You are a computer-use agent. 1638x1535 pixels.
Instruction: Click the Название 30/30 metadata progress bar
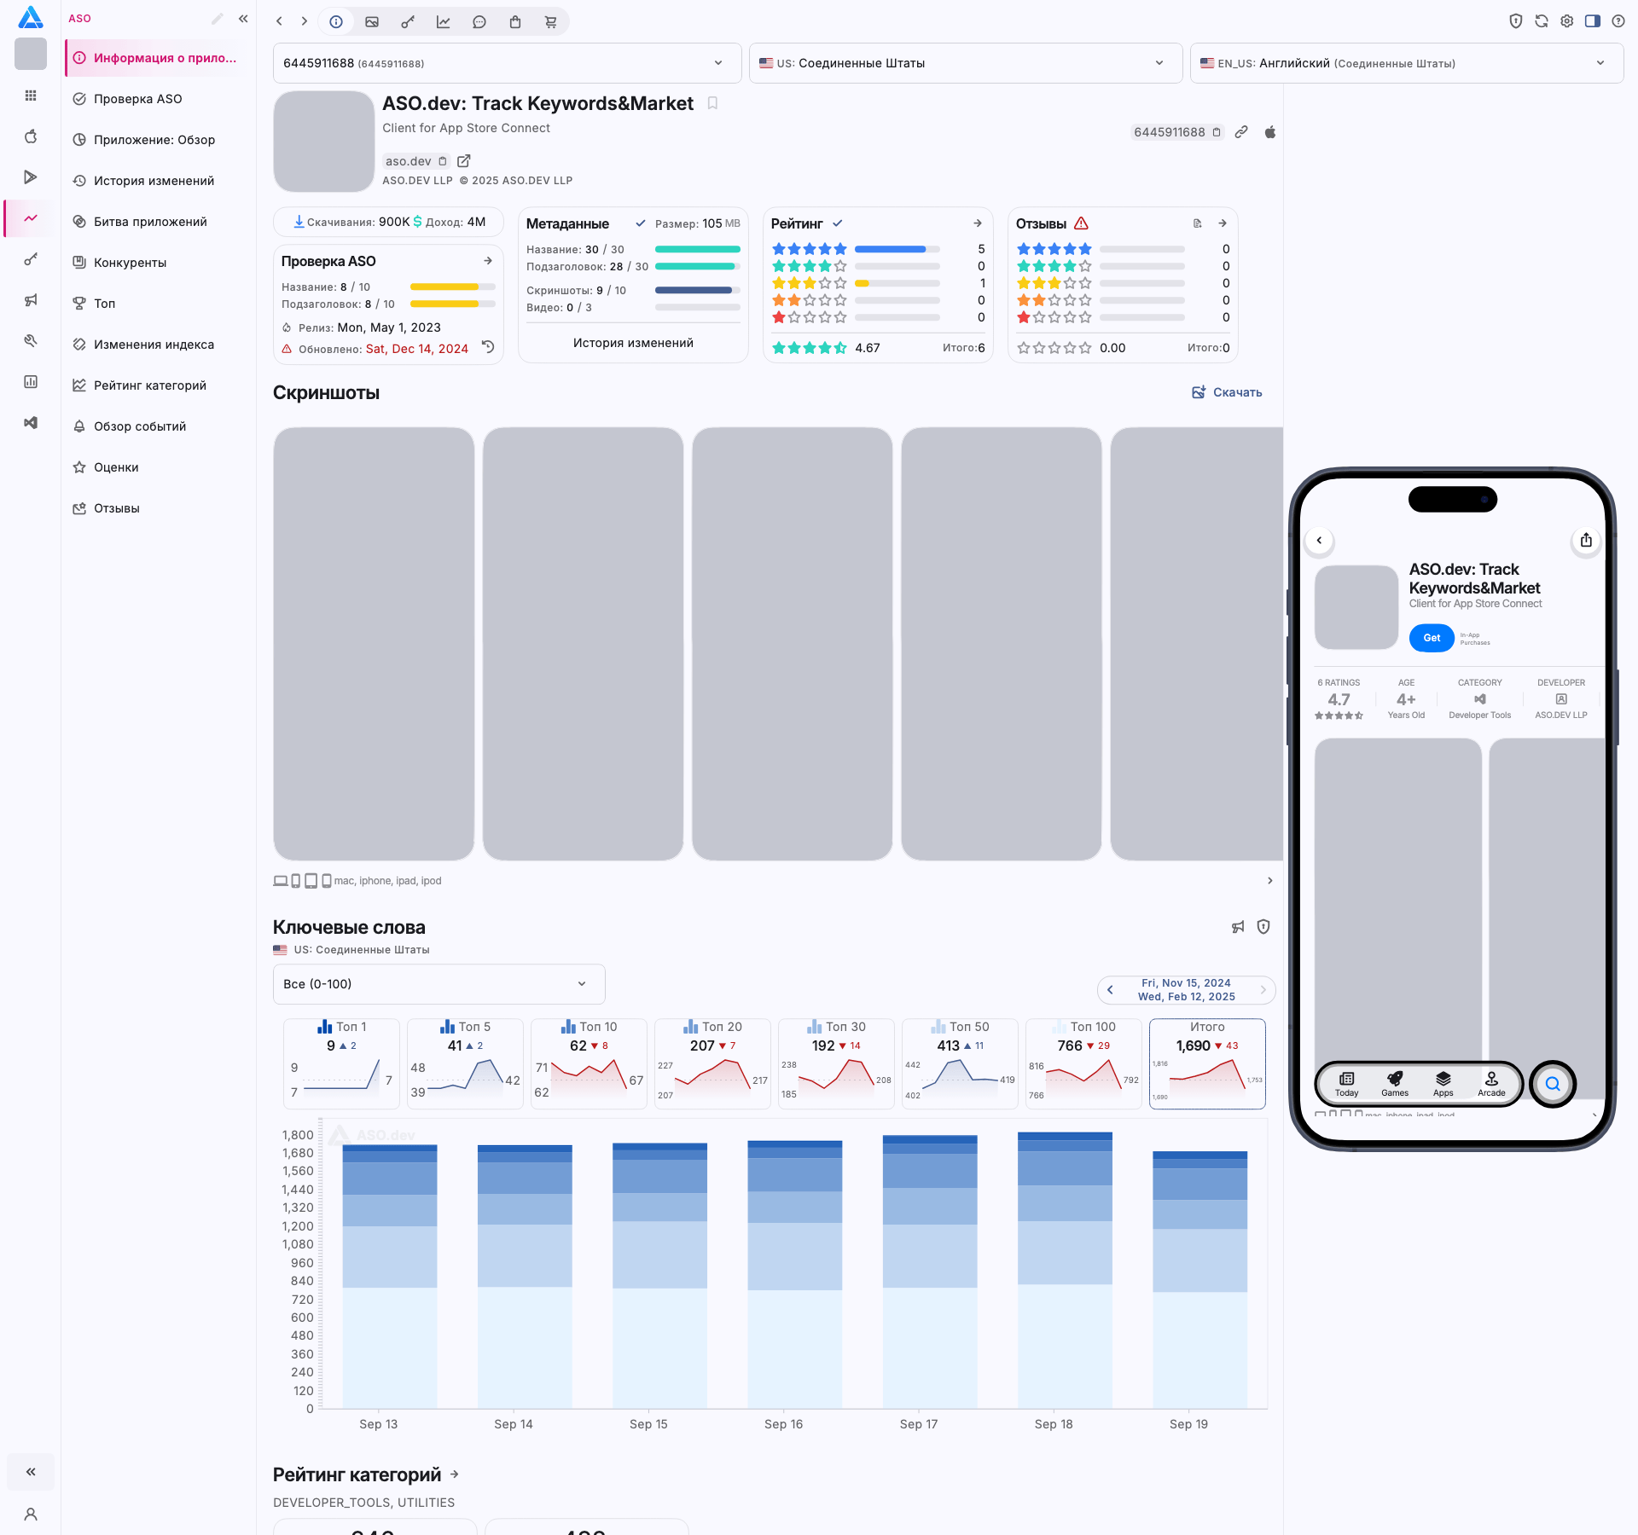tap(698, 249)
